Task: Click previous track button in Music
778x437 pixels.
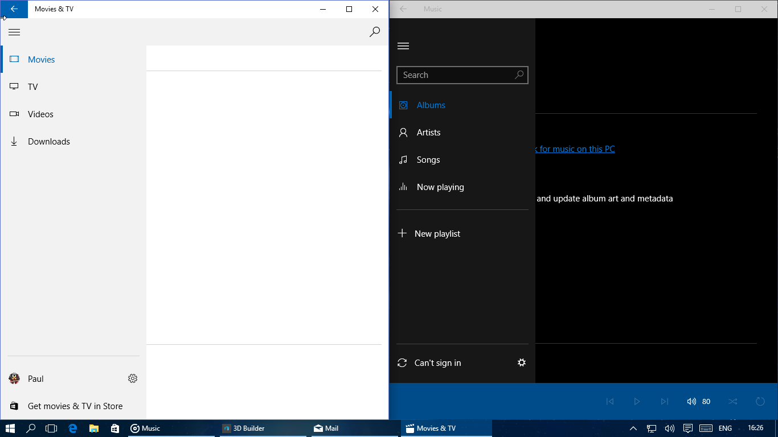Action: [609, 402]
